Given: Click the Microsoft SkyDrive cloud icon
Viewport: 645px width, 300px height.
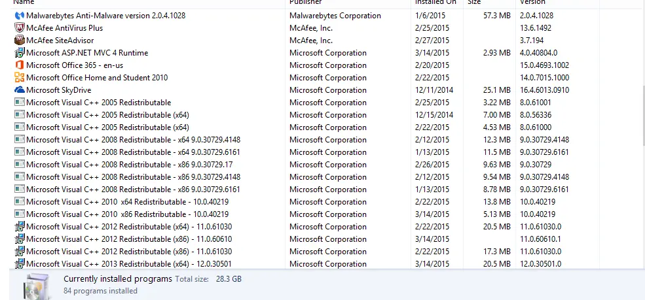Looking at the screenshot, I should tap(20, 90).
